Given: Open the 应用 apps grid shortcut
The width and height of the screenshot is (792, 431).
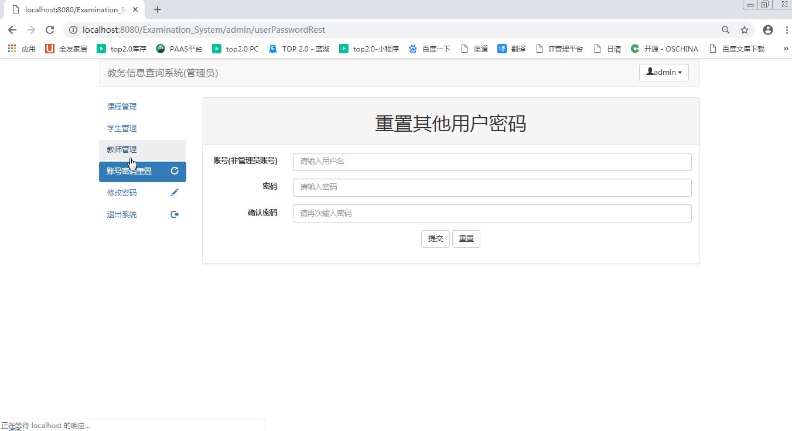Looking at the screenshot, I should pos(22,49).
